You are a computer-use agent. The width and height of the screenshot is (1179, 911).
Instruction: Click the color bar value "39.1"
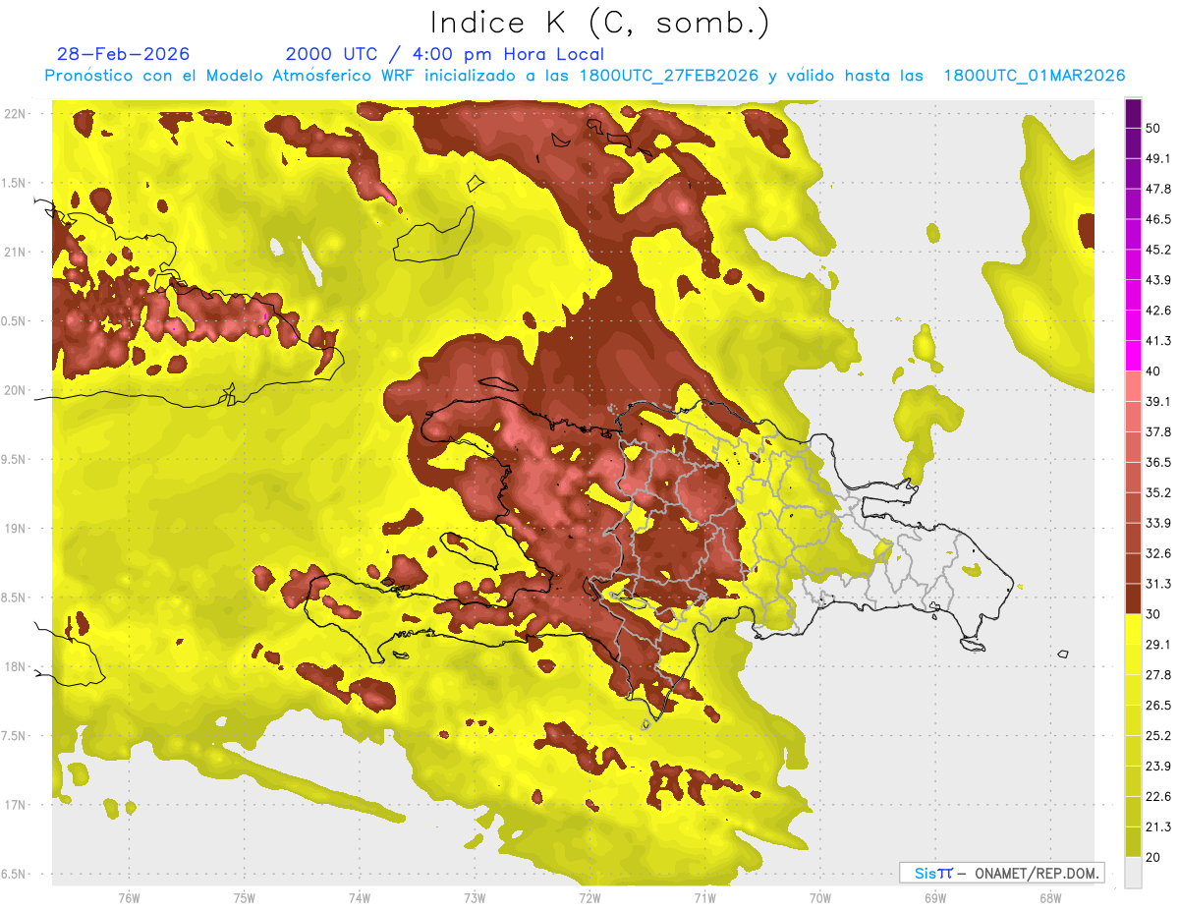1158,401
